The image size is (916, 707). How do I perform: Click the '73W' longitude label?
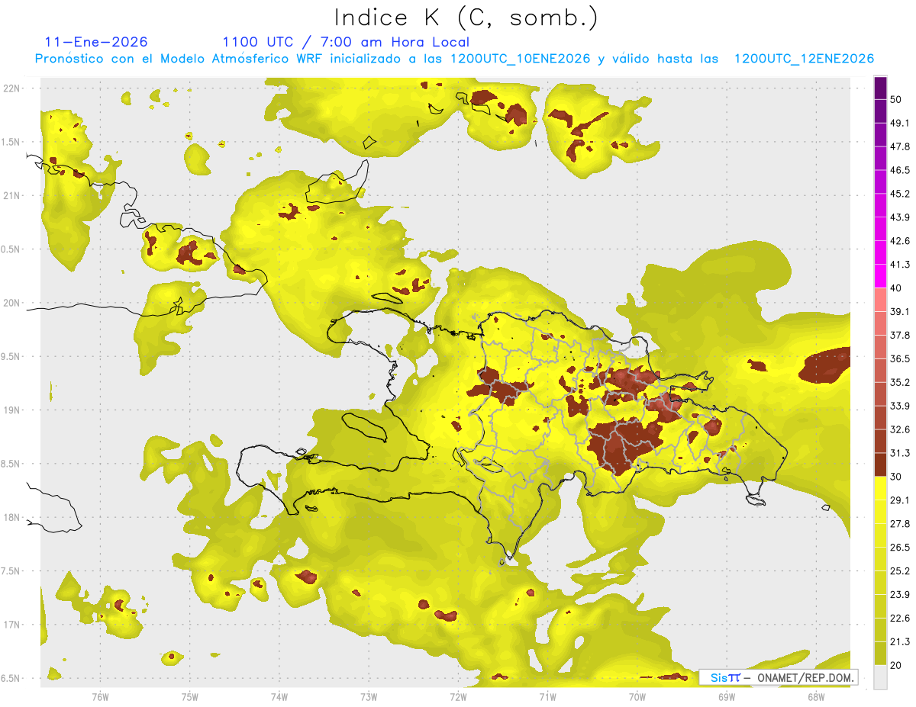(369, 696)
